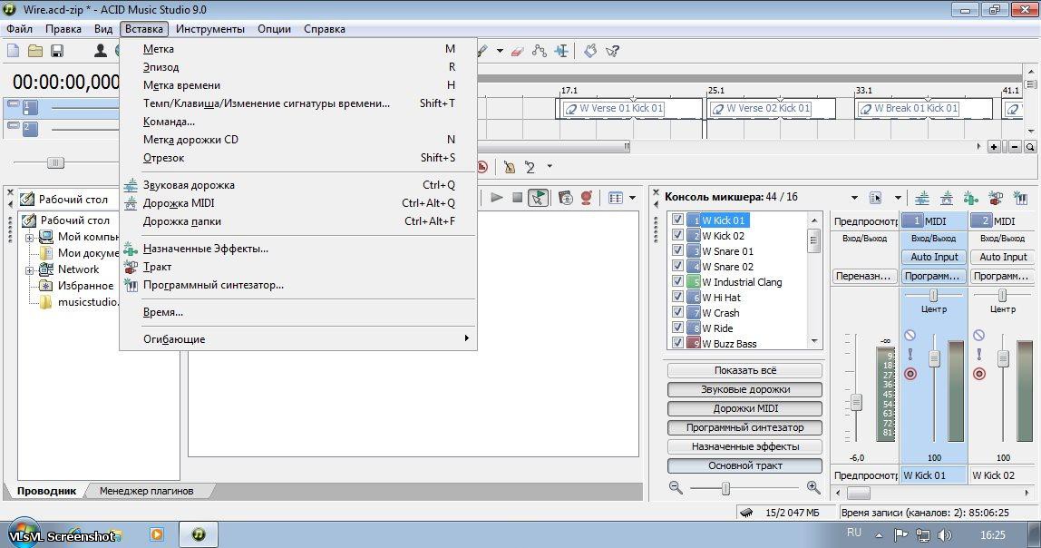Click the timeline zoom-in plus button
This screenshot has height=548, width=1041.
point(994,147)
